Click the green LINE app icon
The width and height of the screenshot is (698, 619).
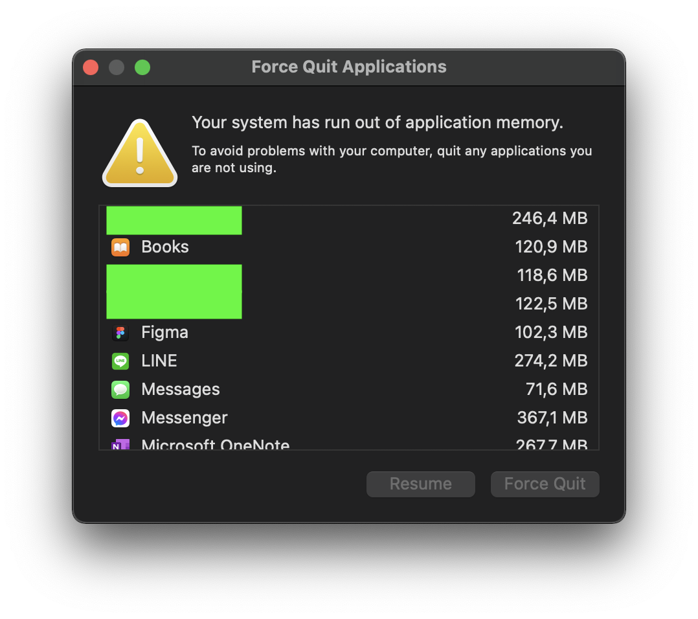[120, 361]
